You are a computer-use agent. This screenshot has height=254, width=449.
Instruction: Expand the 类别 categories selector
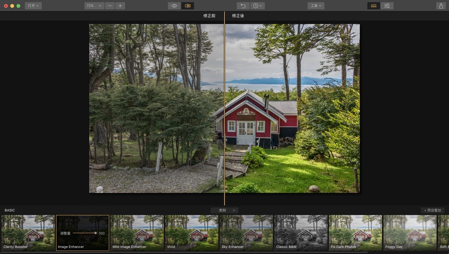point(224,210)
